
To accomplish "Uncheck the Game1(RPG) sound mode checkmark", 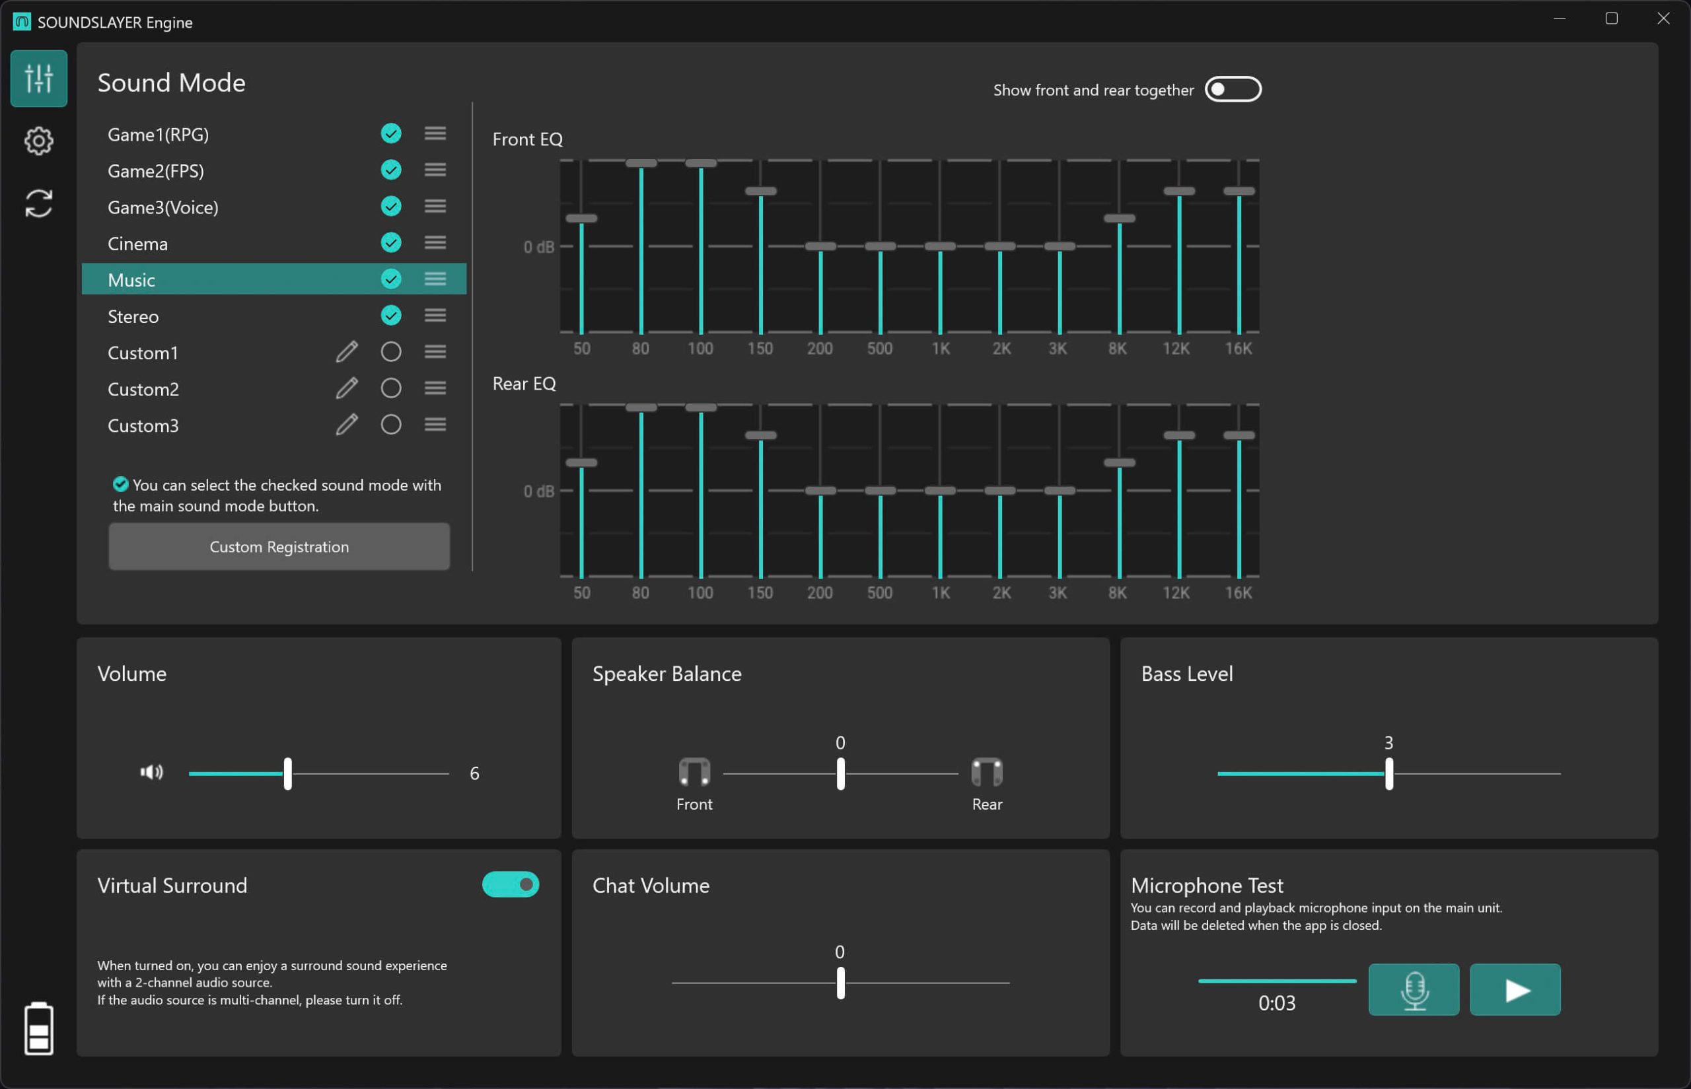I will 391,133.
